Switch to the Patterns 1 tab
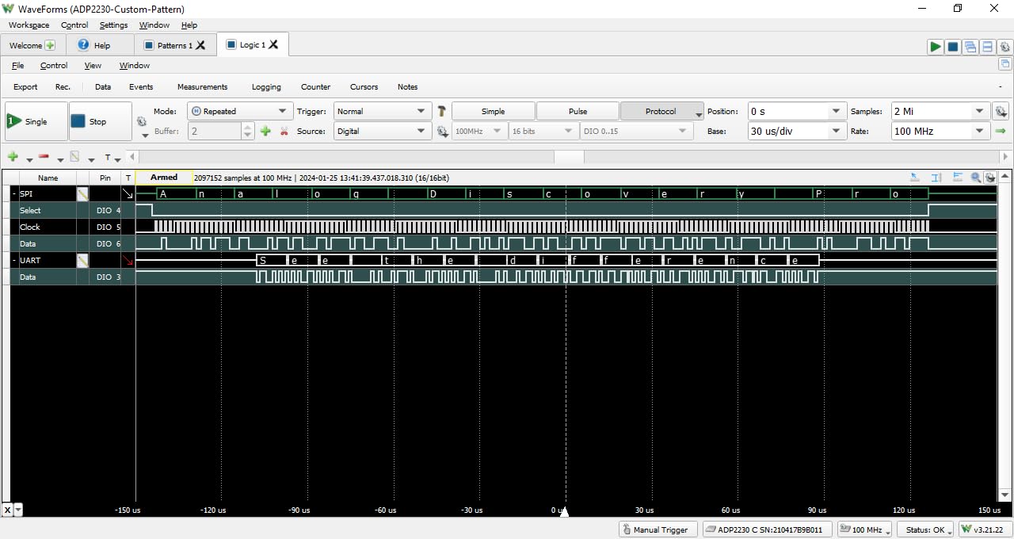The image size is (1014, 539). coord(170,45)
